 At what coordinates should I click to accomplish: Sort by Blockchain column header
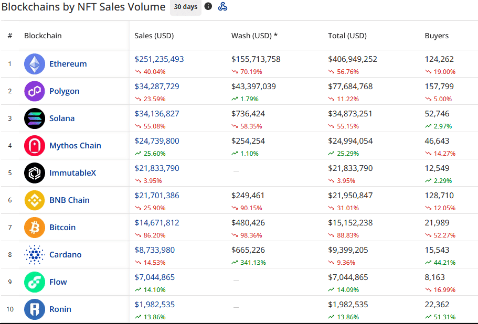click(x=43, y=36)
